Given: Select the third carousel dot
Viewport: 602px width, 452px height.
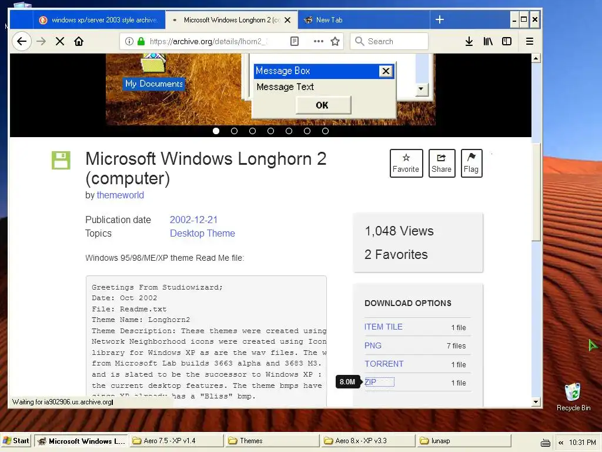Looking at the screenshot, I should tap(252, 131).
